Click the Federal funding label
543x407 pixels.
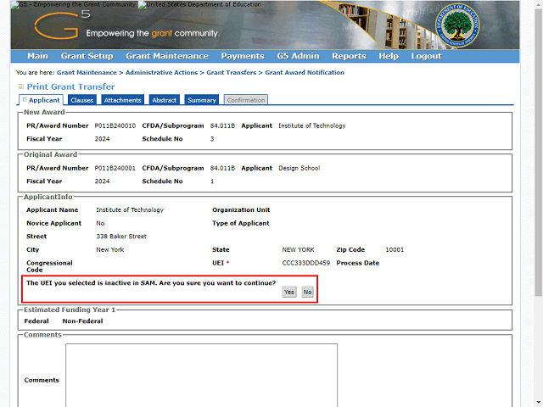pos(36,321)
